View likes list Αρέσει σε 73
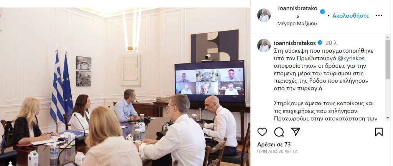The height and width of the screenshot is (166, 393). 274,144
